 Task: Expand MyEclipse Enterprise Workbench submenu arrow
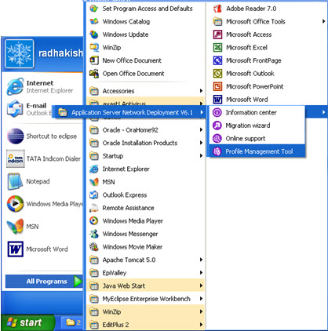click(x=201, y=299)
